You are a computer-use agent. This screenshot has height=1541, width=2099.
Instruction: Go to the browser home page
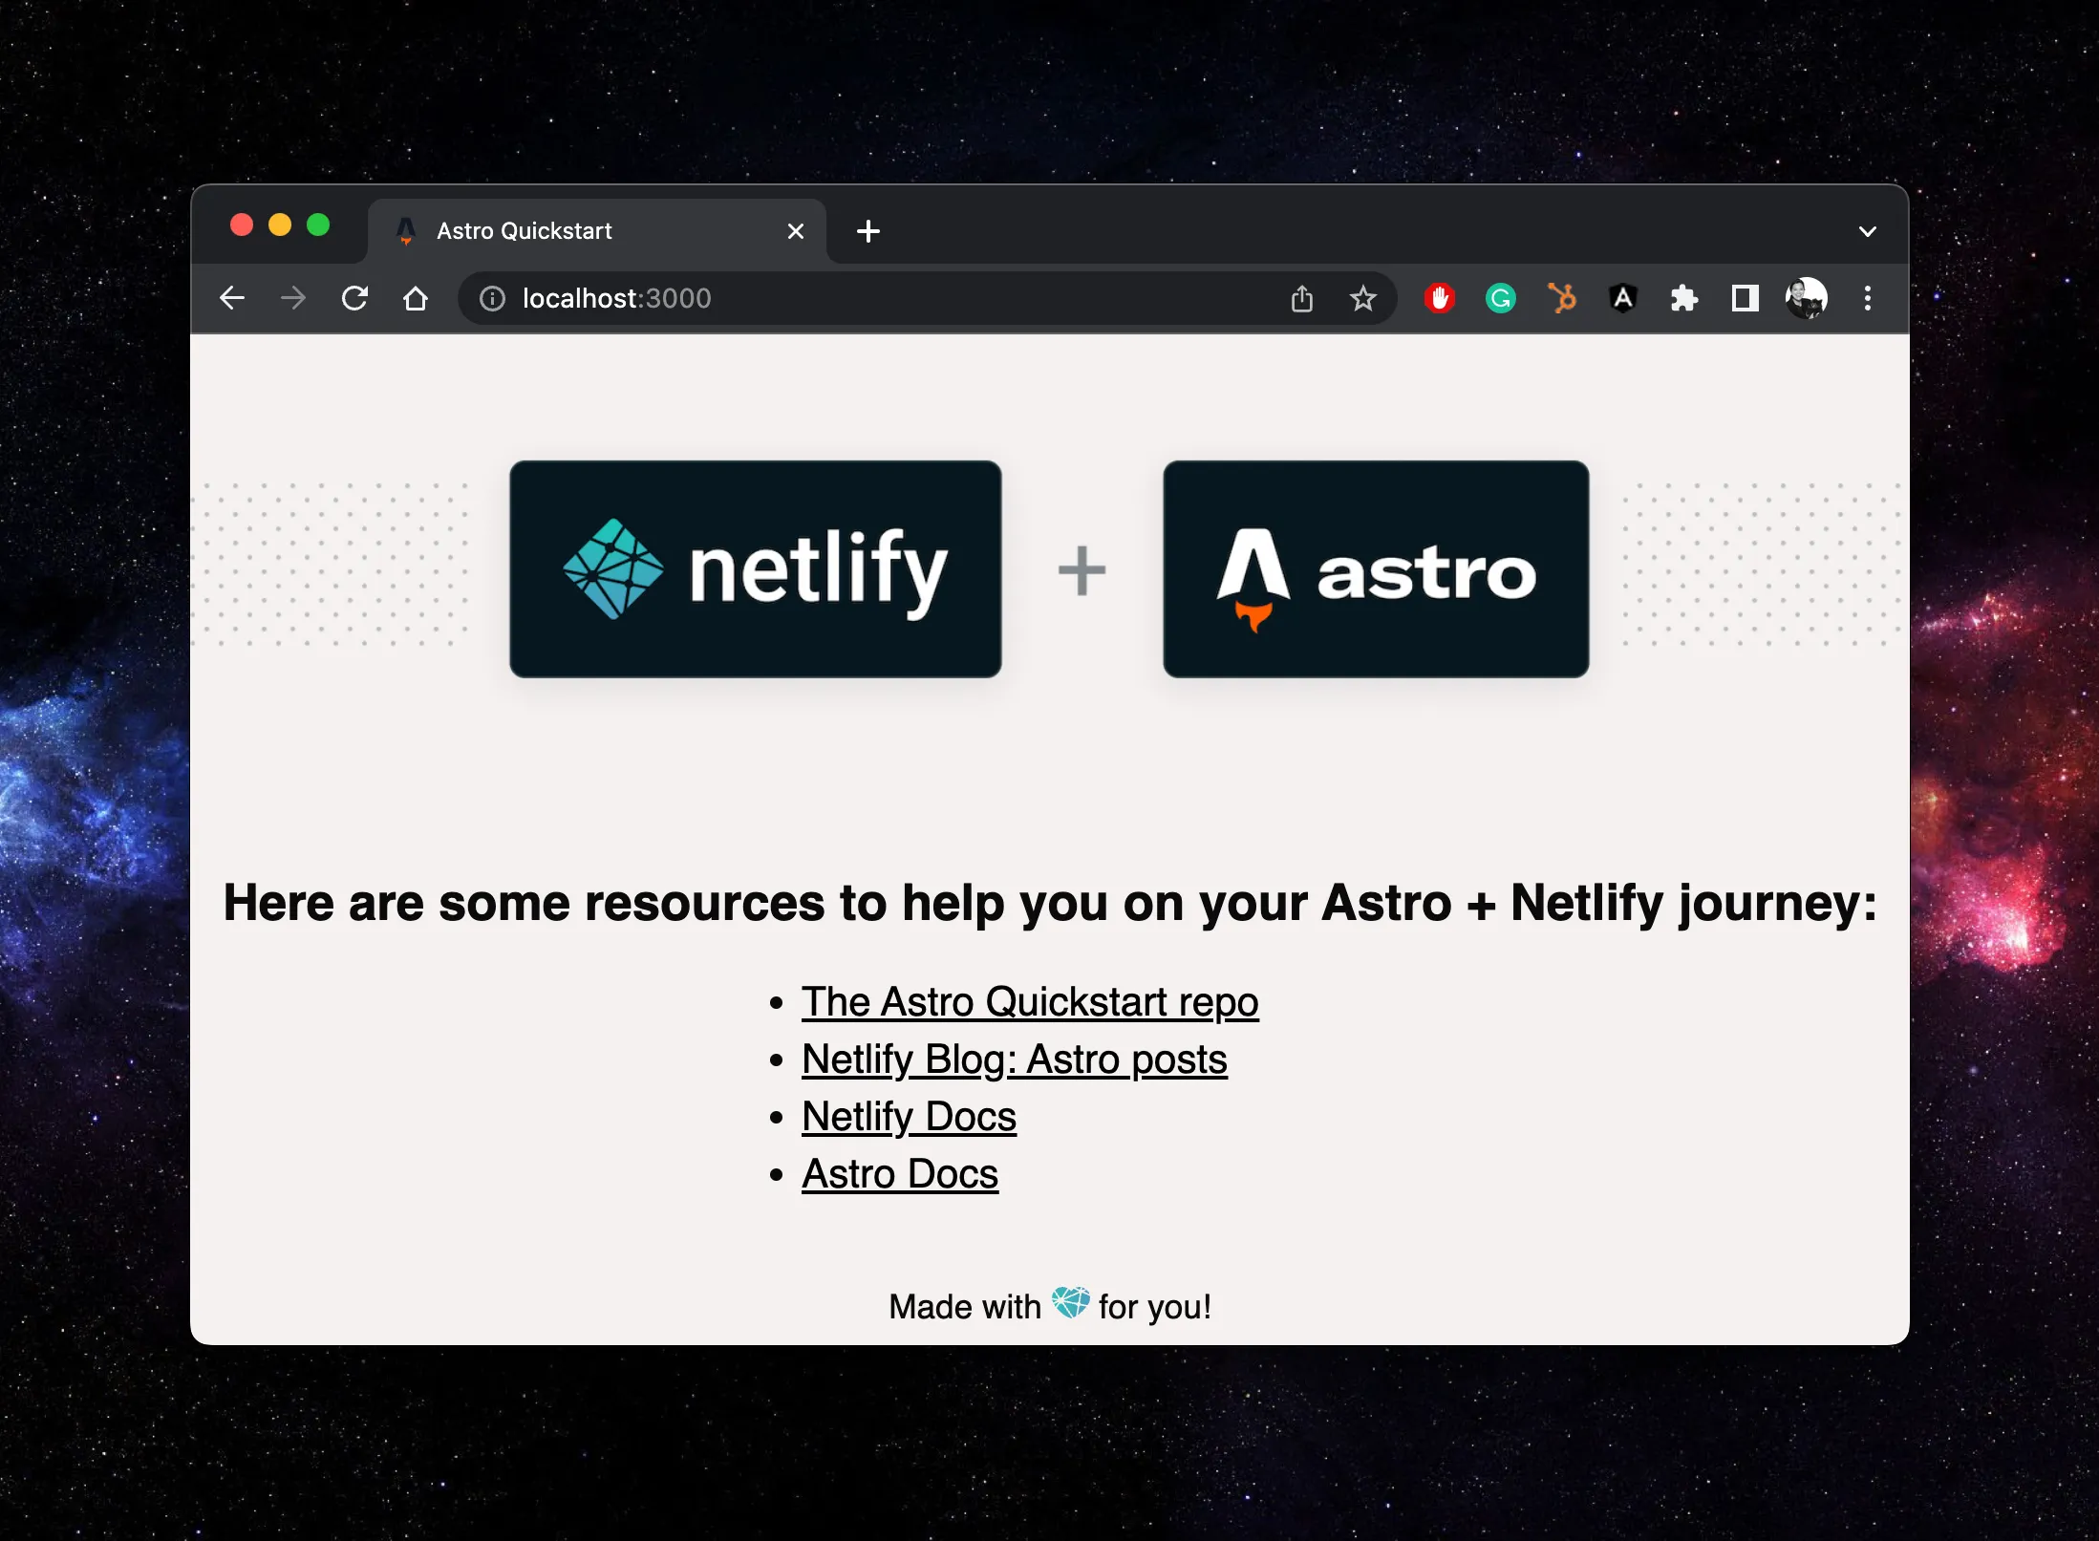[415, 298]
